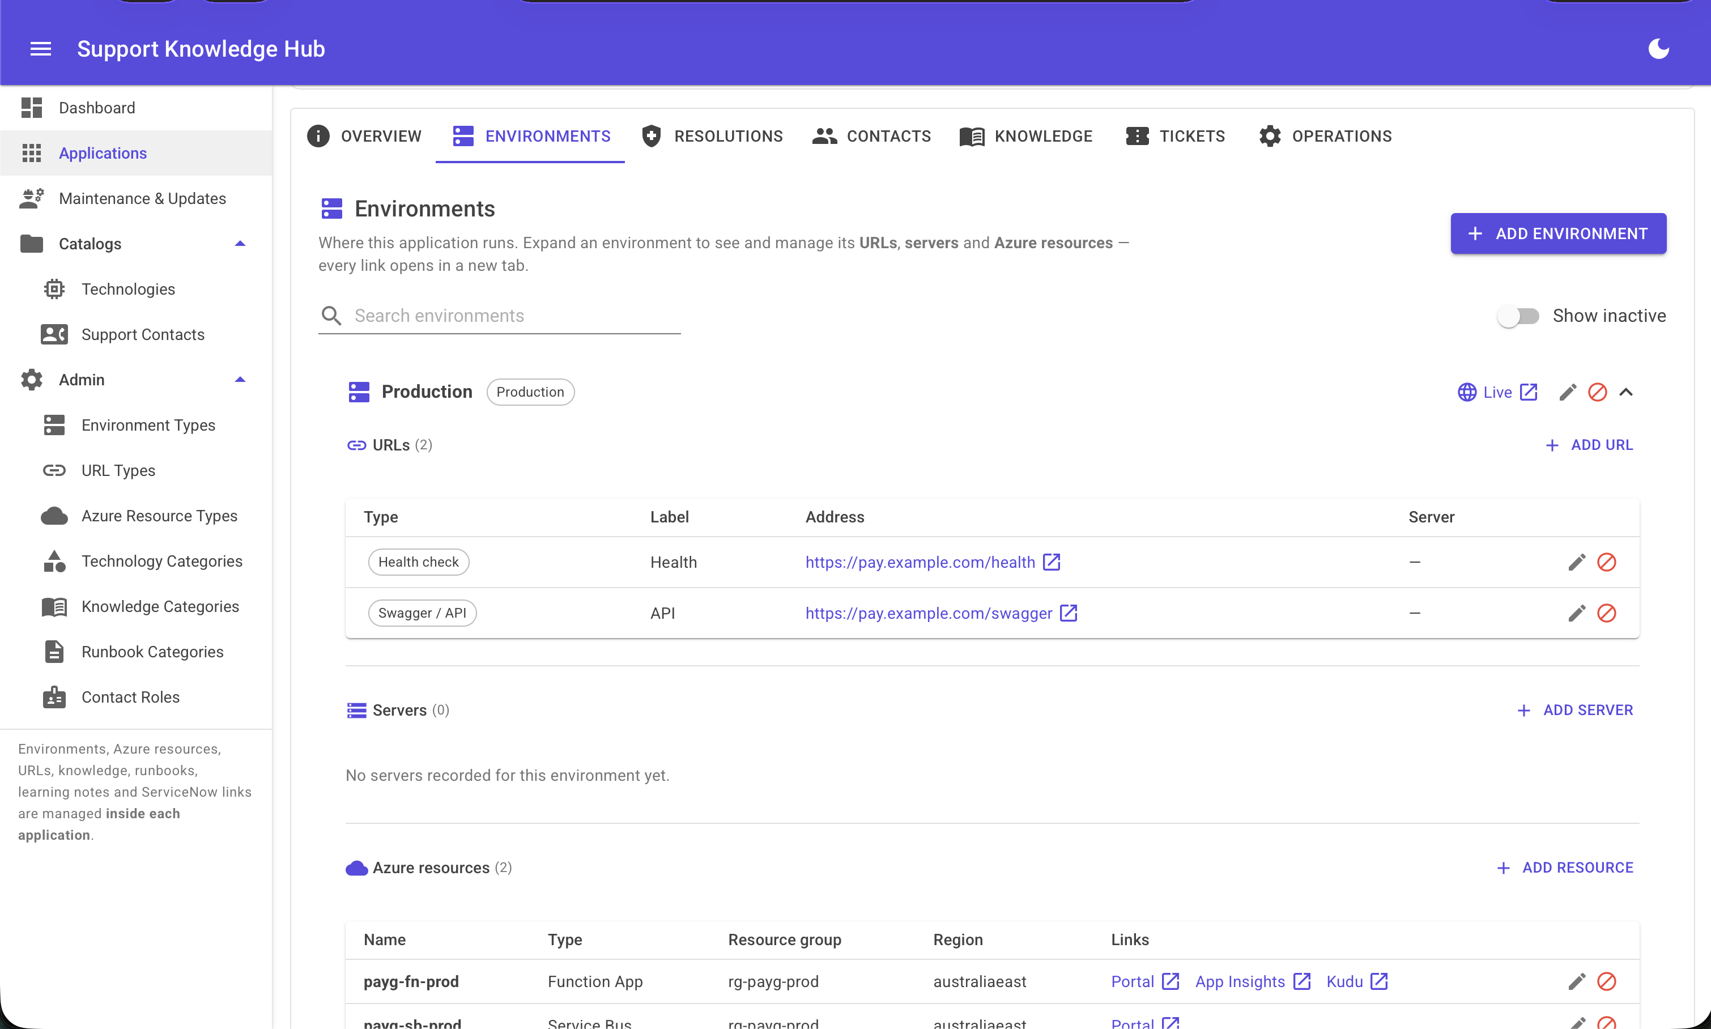The height and width of the screenshot is (1029, 1711).
Task: Open Knowledge Categories admin page
Action: pyautogui.click(x=136, y=607)
